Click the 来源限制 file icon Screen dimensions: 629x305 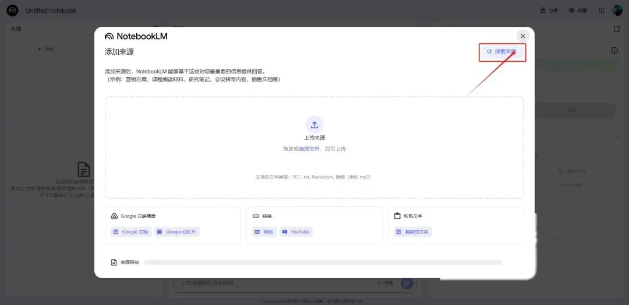(114, 262)
